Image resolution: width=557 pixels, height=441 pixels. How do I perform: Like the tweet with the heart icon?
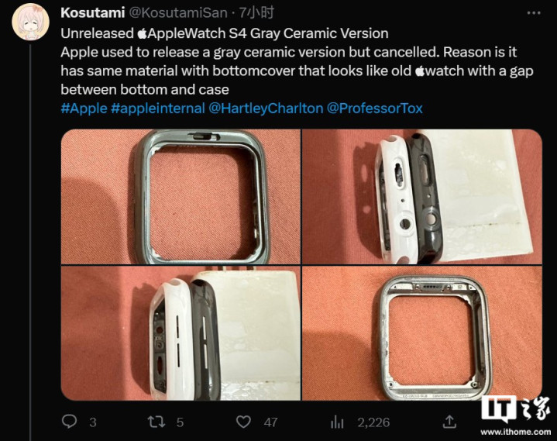(244, 422)
